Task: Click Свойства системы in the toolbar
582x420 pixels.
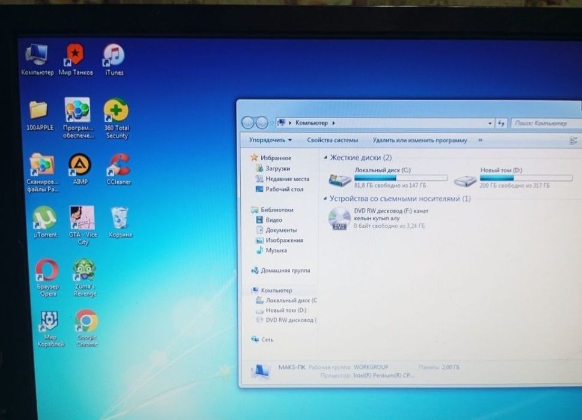Action: (x=332, y=140)
